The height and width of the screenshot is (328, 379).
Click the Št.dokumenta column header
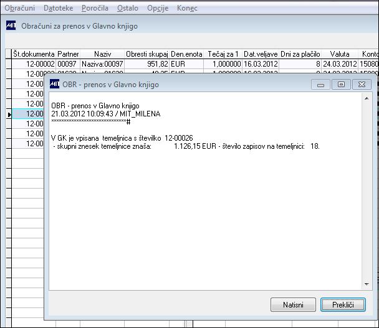tap(34, 54)
